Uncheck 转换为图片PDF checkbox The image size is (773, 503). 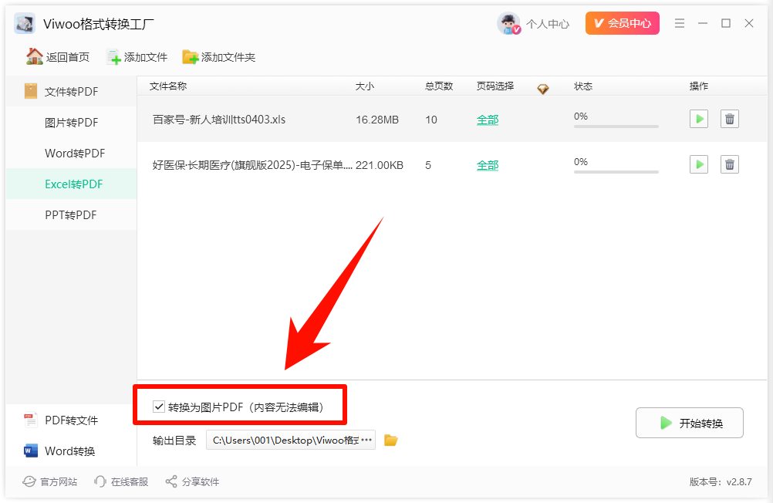[159, 407]
